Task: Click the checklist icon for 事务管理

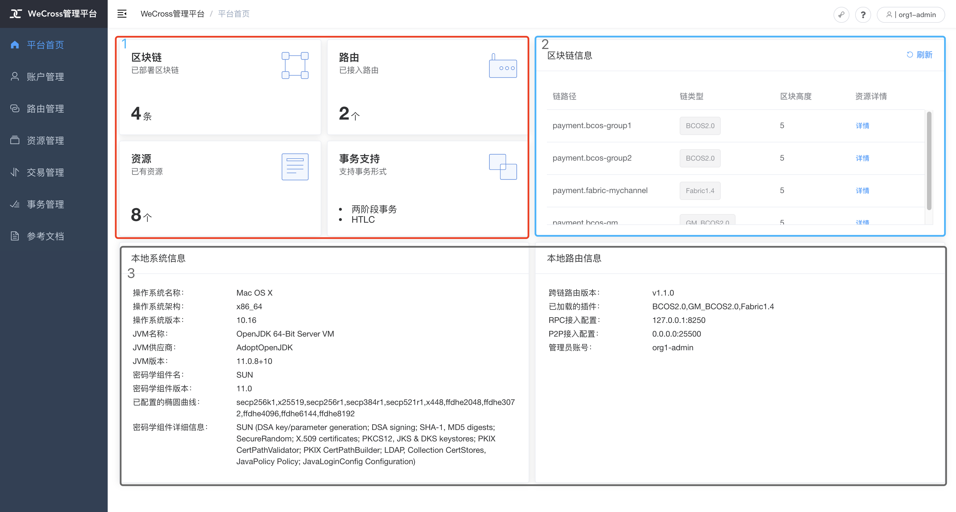Action: [15, 204]
